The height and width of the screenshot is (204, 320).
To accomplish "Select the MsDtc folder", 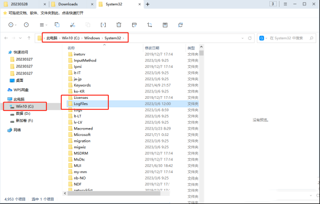I will click(x=79, y=159).
